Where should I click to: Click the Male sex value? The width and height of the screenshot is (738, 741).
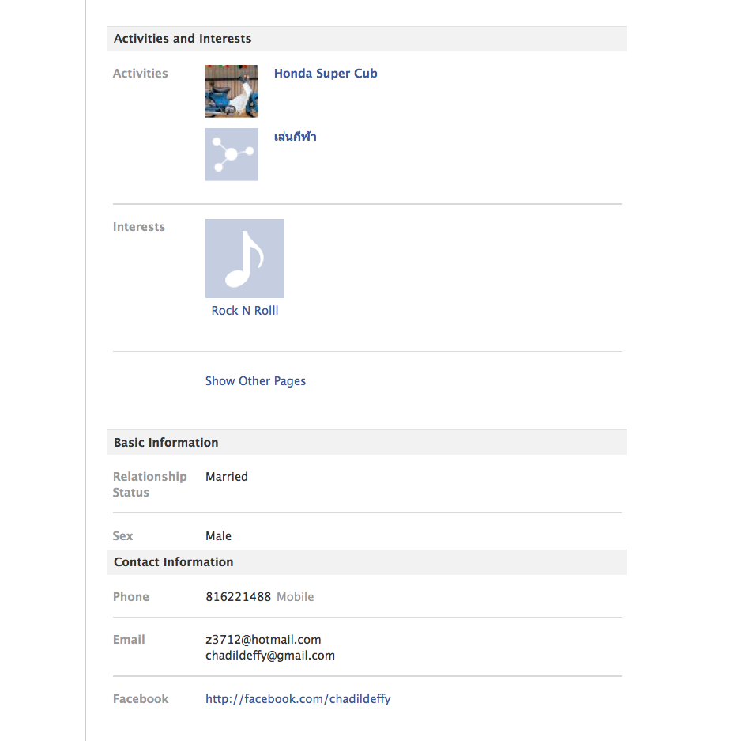click(x=218, y=536)
